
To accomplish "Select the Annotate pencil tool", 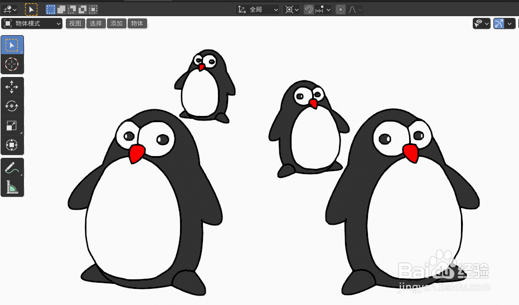I will click(12, 168).
